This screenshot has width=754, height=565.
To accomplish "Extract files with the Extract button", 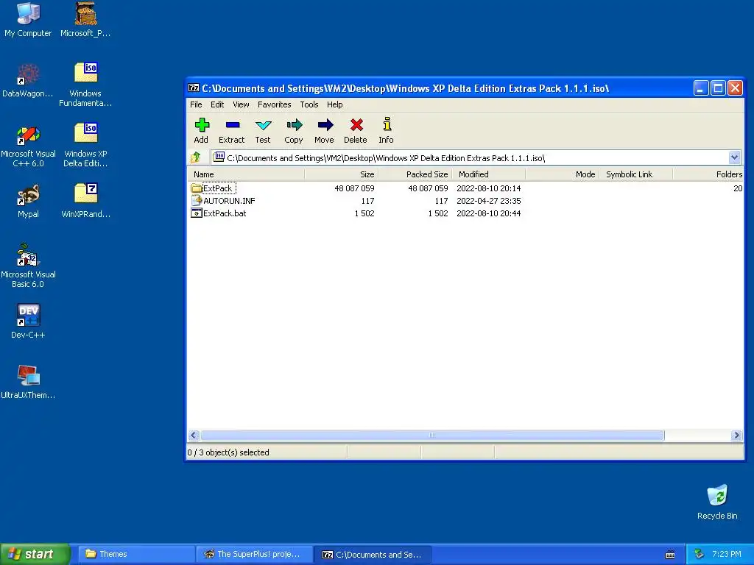I will click(x=232, y=131).
